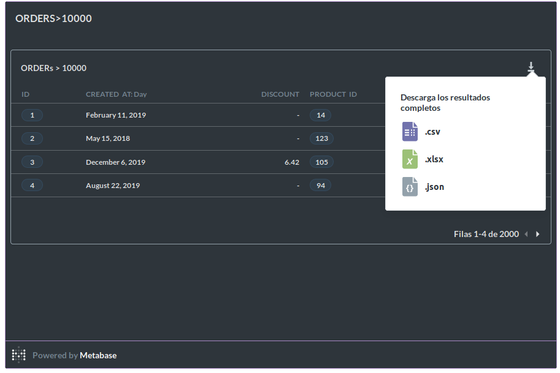
Task: Sort by CREATED AT: Day column header
Action: point(116,94)
